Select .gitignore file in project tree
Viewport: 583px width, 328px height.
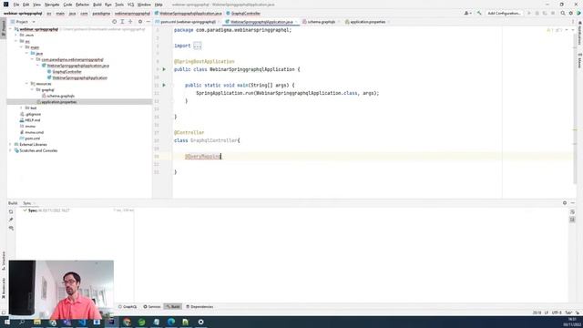(33, 114)
